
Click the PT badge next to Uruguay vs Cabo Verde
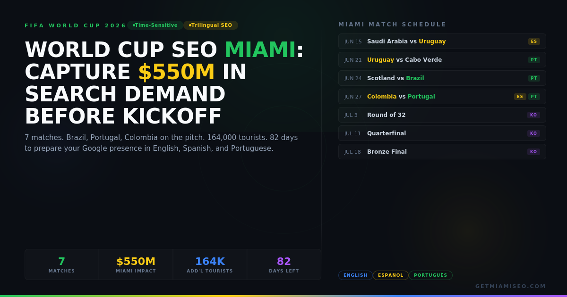533,59
